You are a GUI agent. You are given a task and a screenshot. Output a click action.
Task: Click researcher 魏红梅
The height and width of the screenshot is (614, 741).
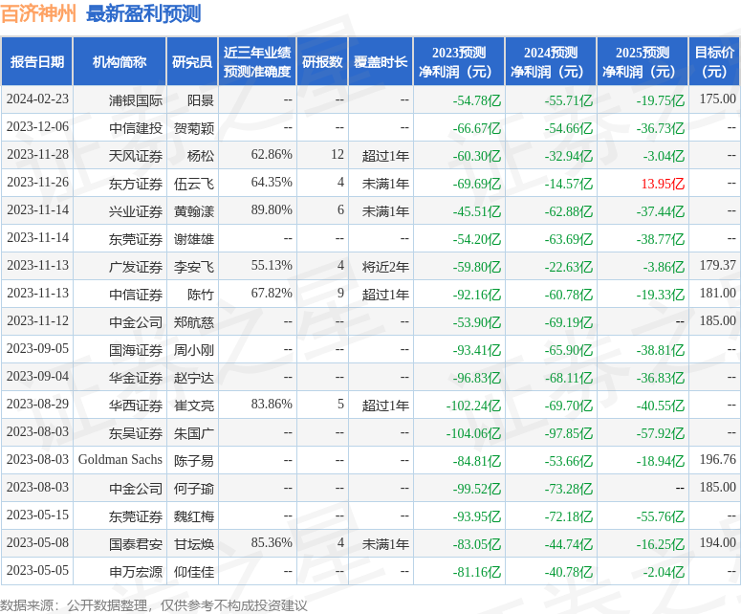194,516
